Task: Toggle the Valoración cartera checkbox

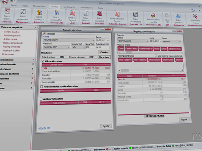Action: pyautogui.click(x=43, y=61)
